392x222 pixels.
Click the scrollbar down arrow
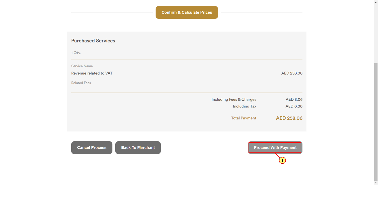tap(376, 183)
